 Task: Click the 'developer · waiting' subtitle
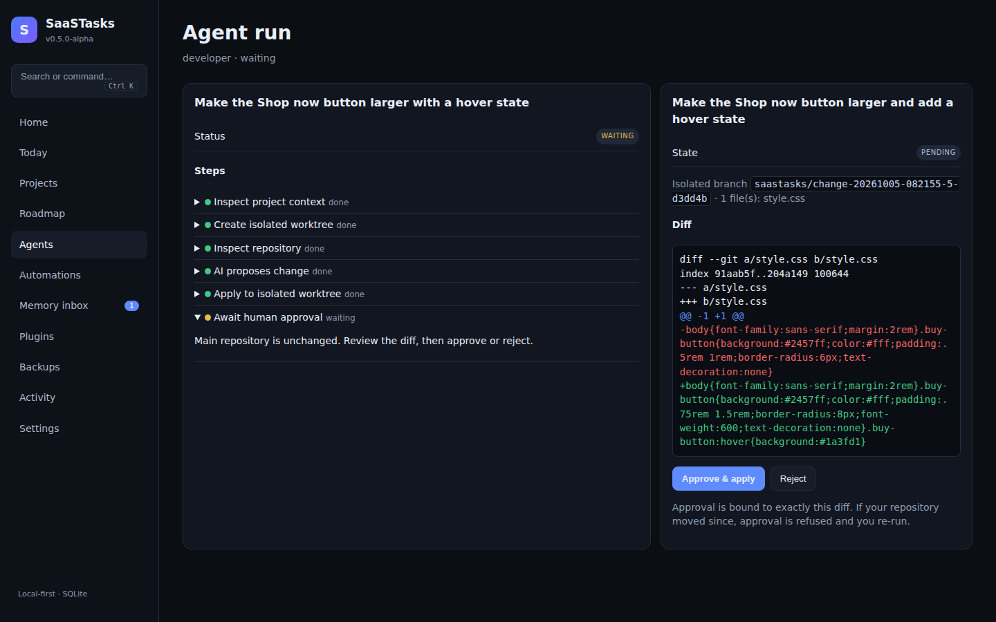tap(229, 58)
